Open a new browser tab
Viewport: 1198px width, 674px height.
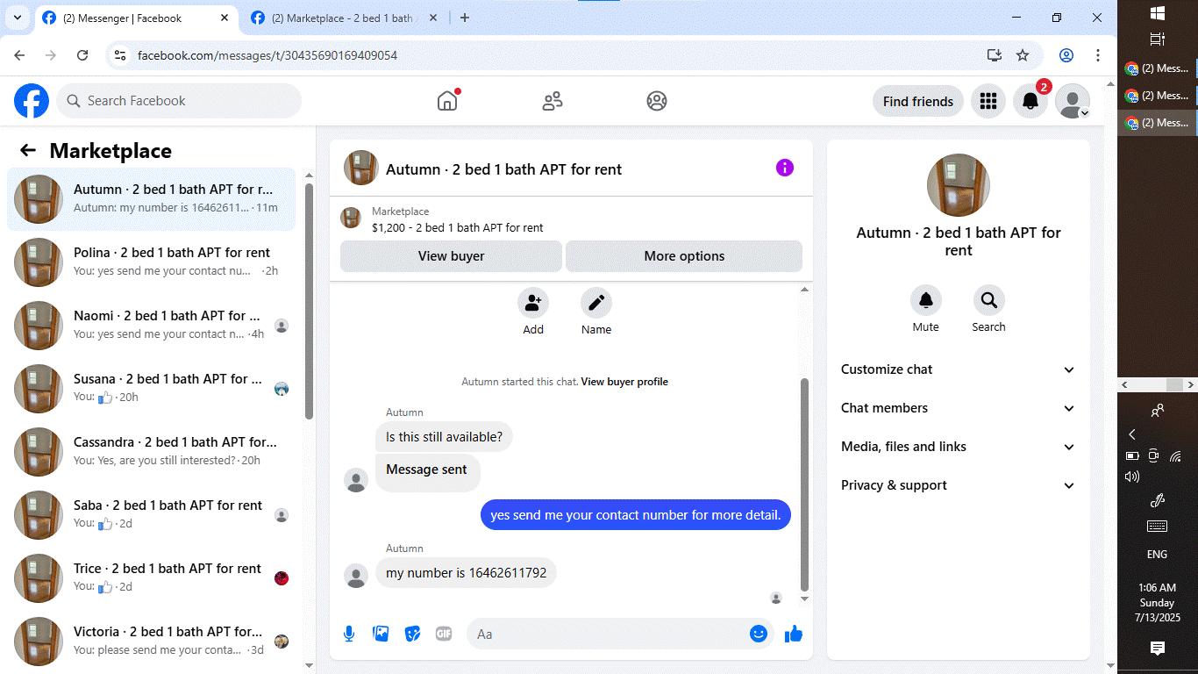click(x=465, y=18)
